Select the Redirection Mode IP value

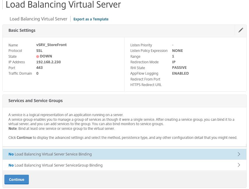(x=173, y=62)
